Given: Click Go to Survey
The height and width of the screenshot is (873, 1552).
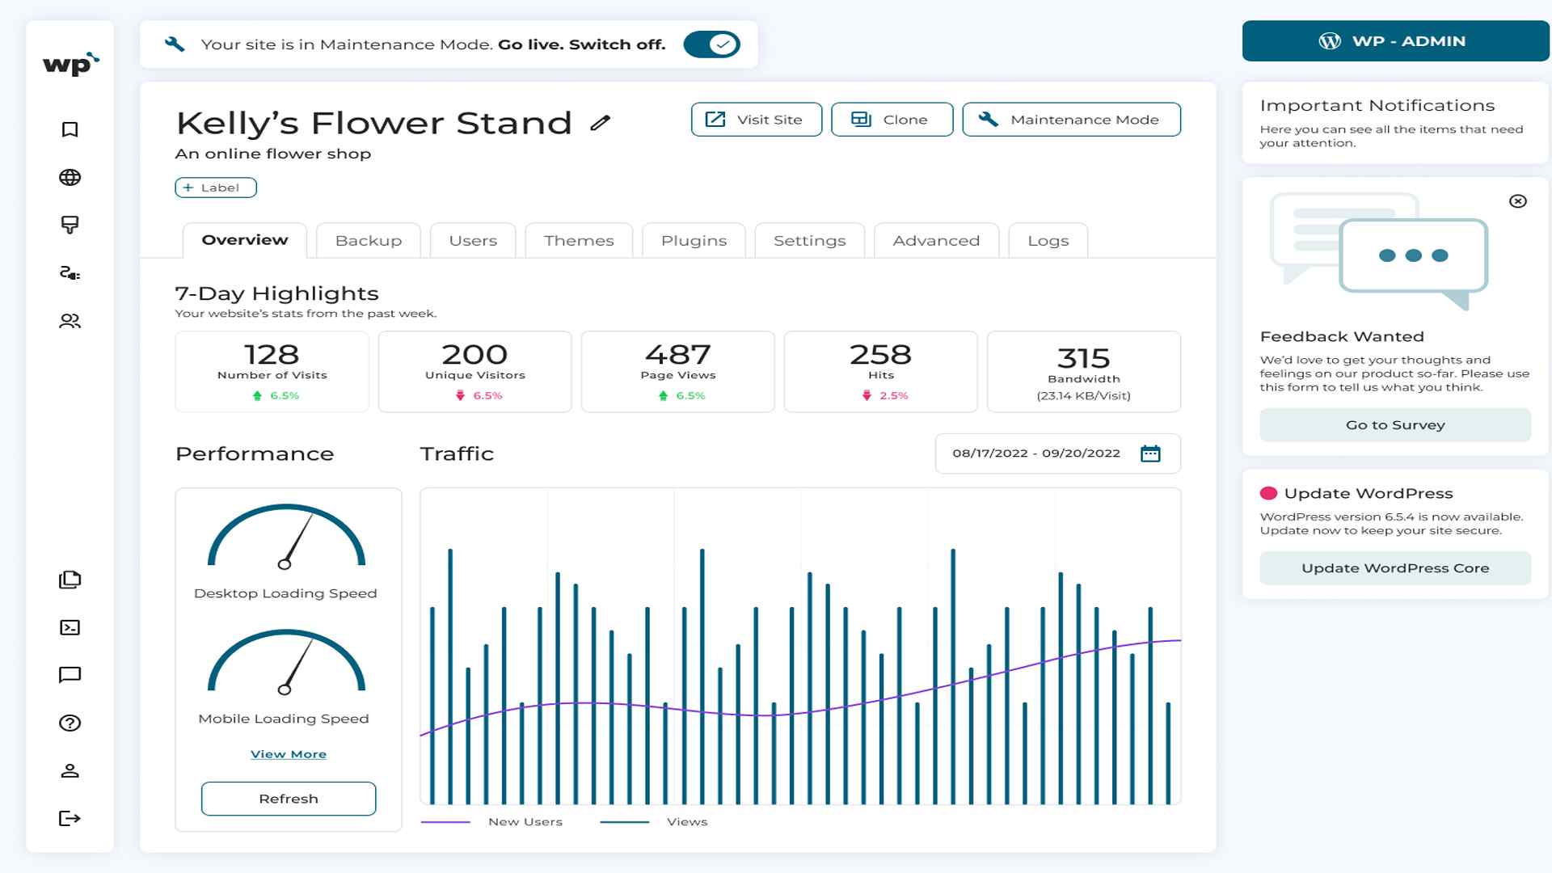Looking at the screenshot, I should 1395,425.
